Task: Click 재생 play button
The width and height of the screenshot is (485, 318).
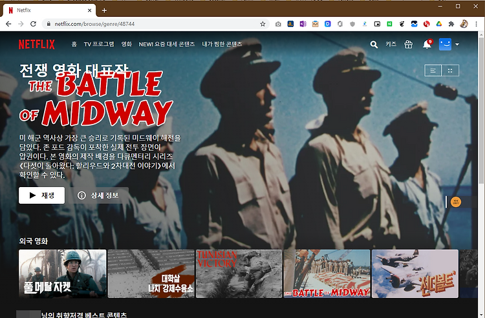Action: coord(42,195)
